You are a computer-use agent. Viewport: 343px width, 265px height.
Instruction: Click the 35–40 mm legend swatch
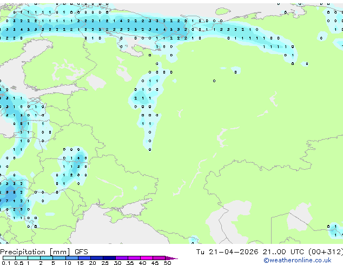pos(134,258)
